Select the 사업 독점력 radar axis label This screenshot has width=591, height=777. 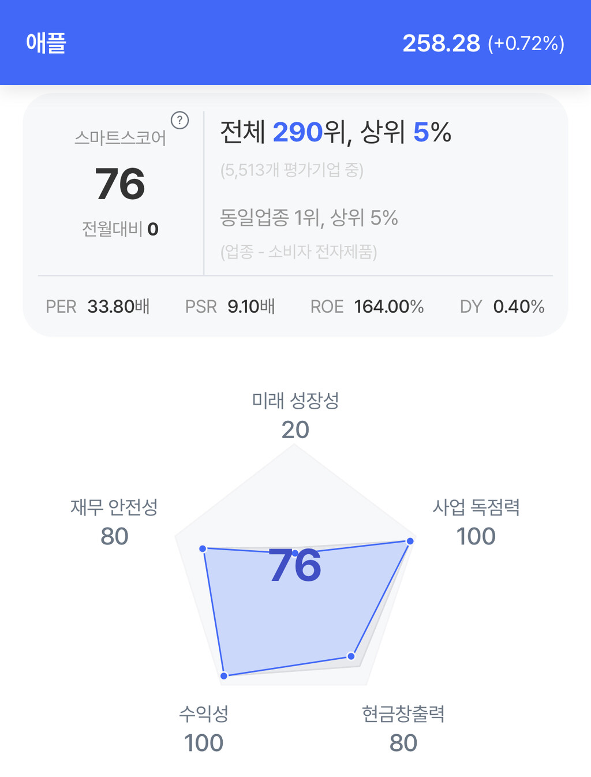click(x=476, y=507)
